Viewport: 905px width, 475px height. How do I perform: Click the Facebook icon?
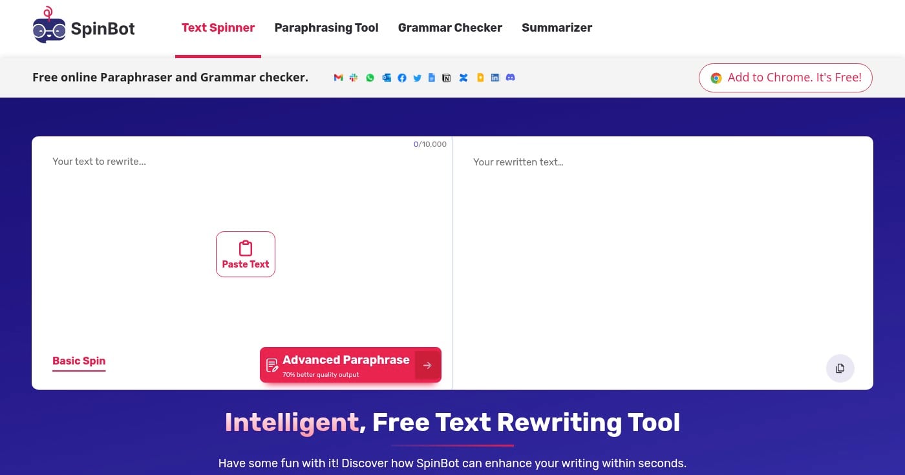pos(401,78)
